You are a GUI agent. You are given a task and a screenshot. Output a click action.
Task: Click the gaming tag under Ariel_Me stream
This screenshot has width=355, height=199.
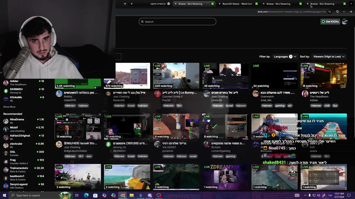pos(280,106)
